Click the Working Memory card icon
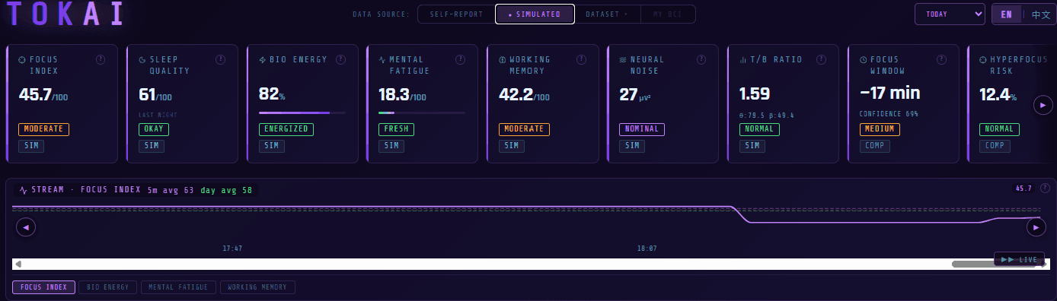 [503, 59]
